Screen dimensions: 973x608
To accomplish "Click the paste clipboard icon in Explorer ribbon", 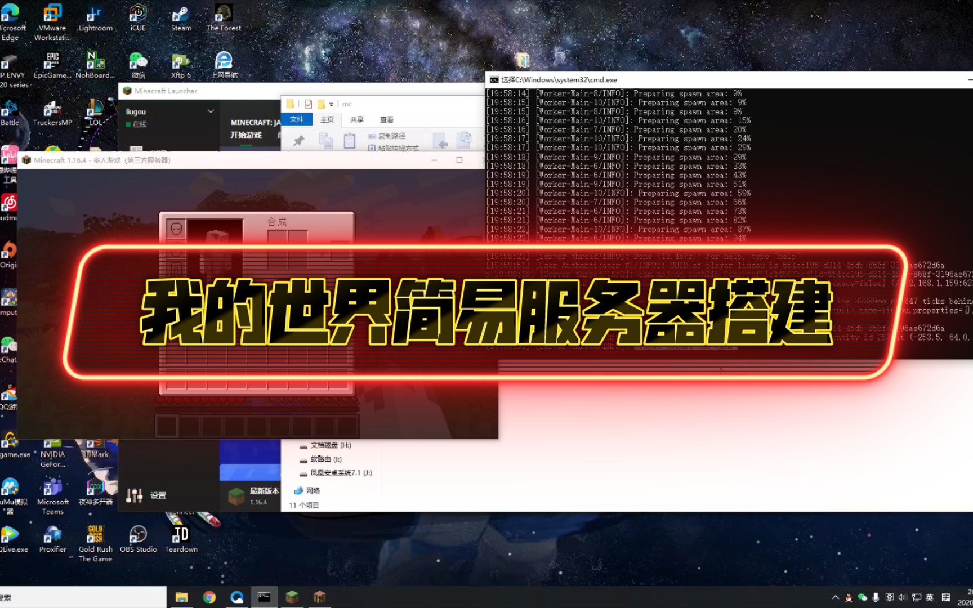I will [x=349, y=141].
